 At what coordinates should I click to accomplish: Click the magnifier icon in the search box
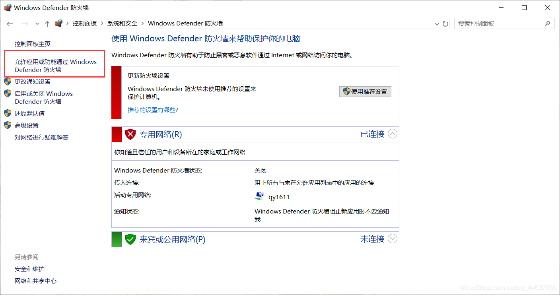(547, 24)
